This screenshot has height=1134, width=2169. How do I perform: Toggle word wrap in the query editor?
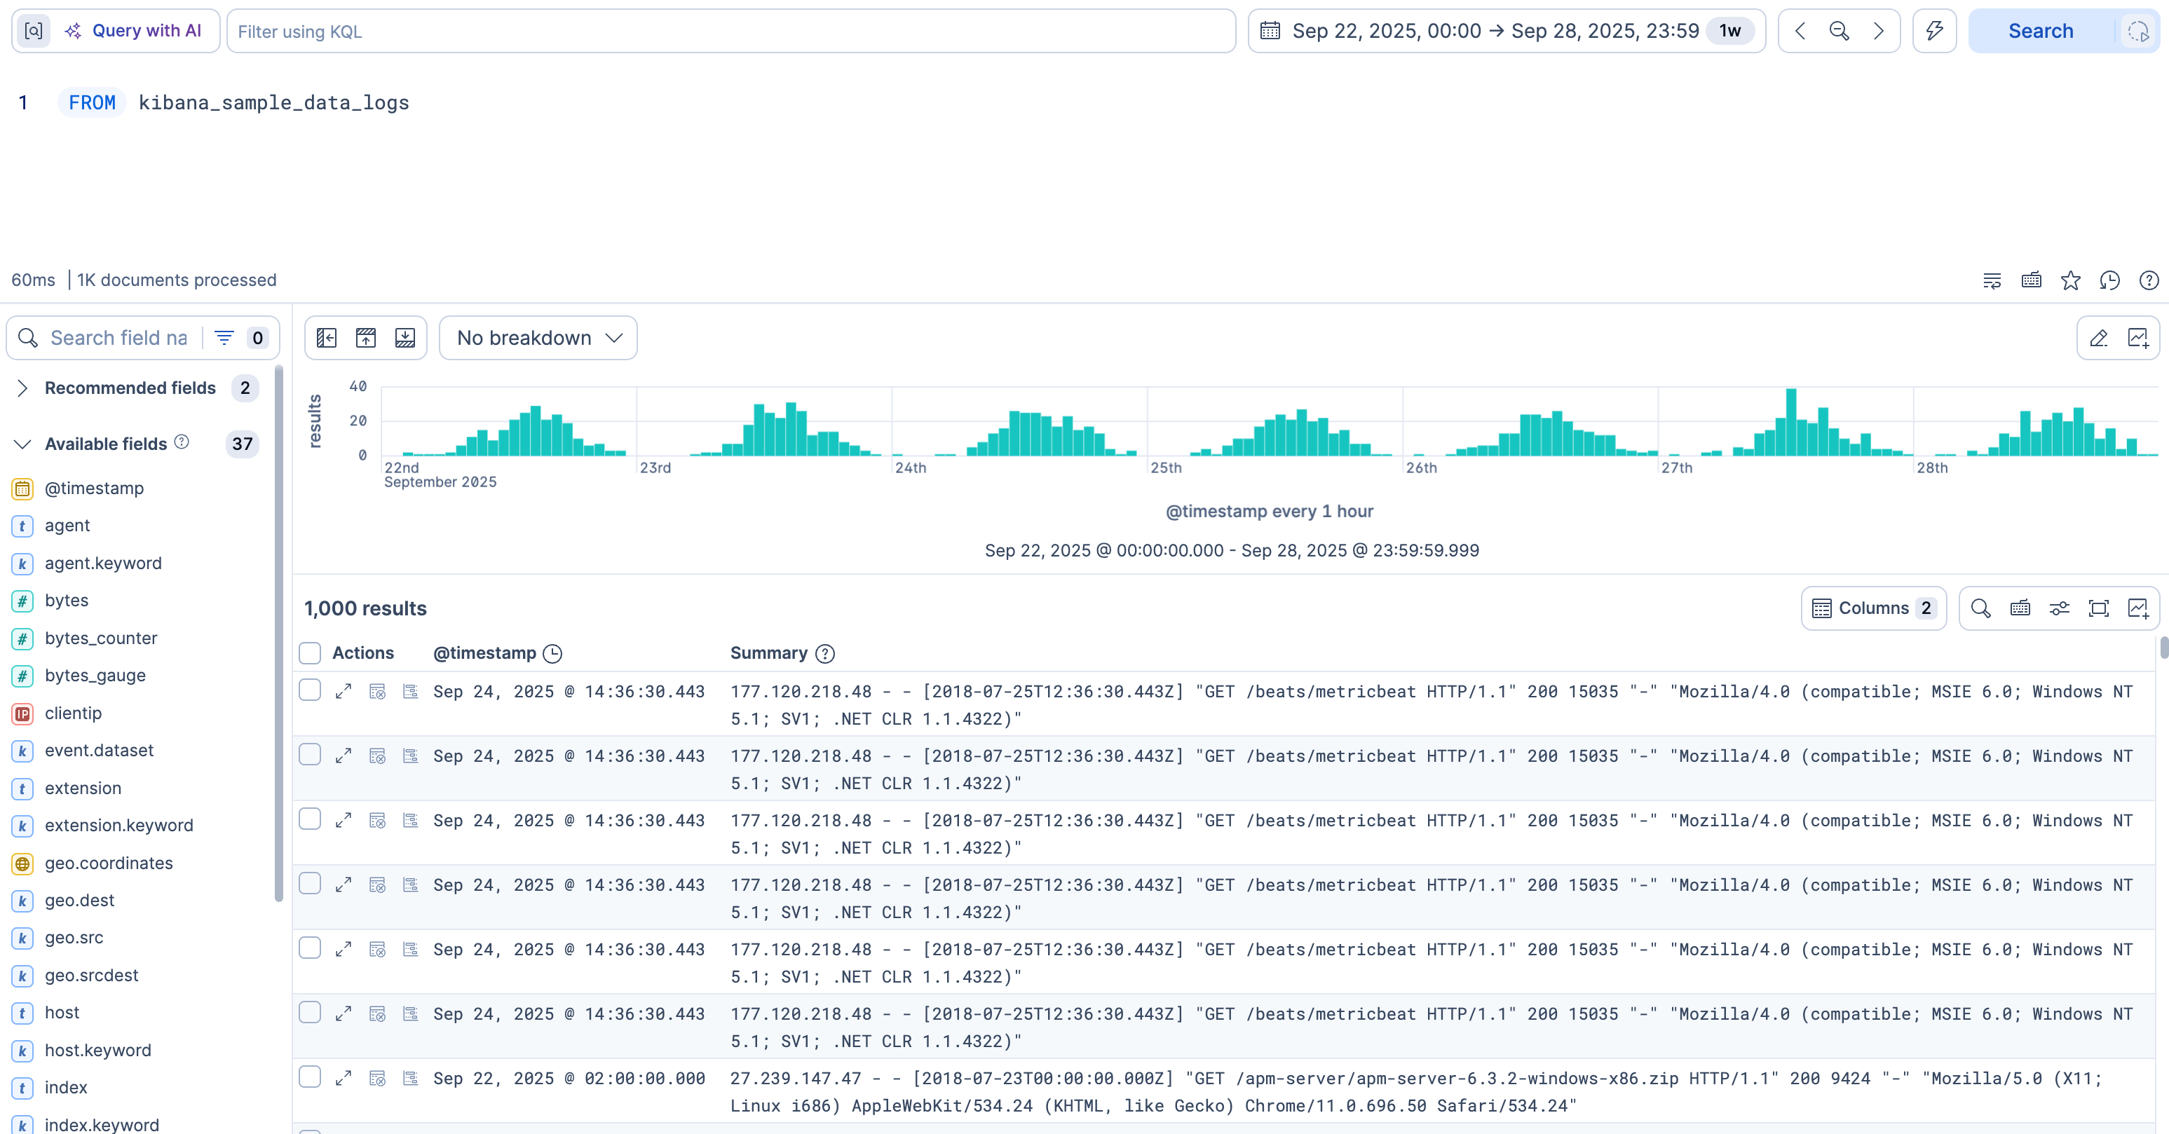pos(1992,280)
